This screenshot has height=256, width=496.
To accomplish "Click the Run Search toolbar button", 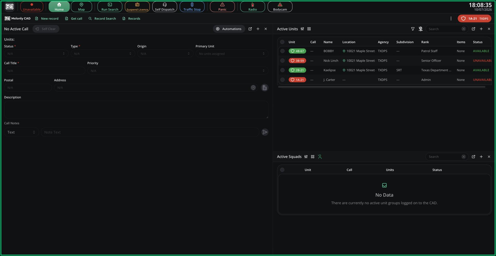I will coord(110,7).
